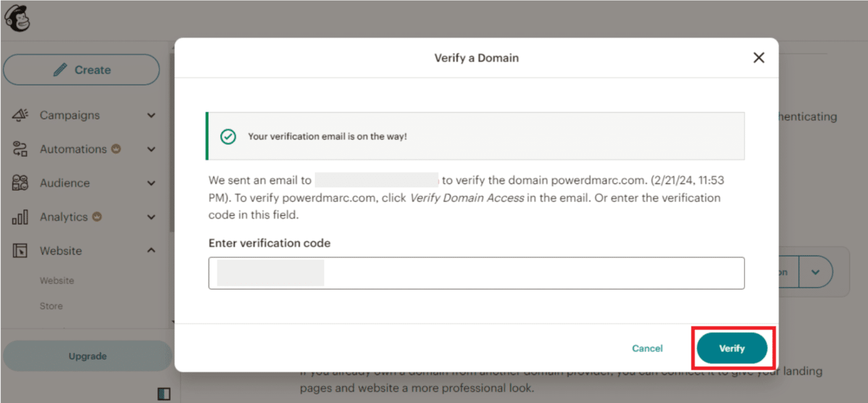Open the Website sub-item in sidebar
Screen dimensions: 868x403
tap(57, 280)
